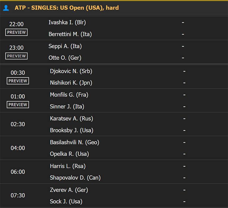Select player Zverev A. (Ger)
Screen dimensions: 228x208
(69, 190)
